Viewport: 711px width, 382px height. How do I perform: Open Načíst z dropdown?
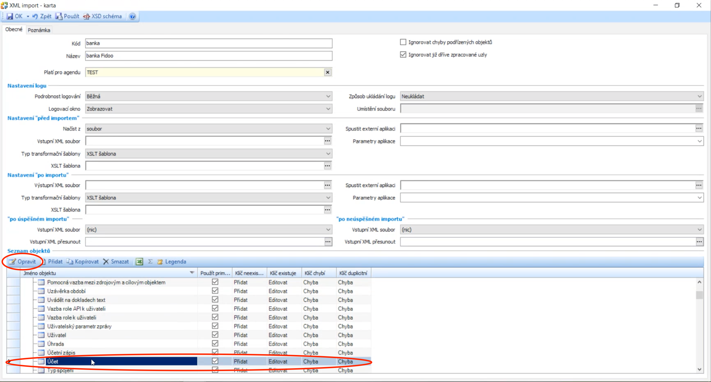[328, 129]
